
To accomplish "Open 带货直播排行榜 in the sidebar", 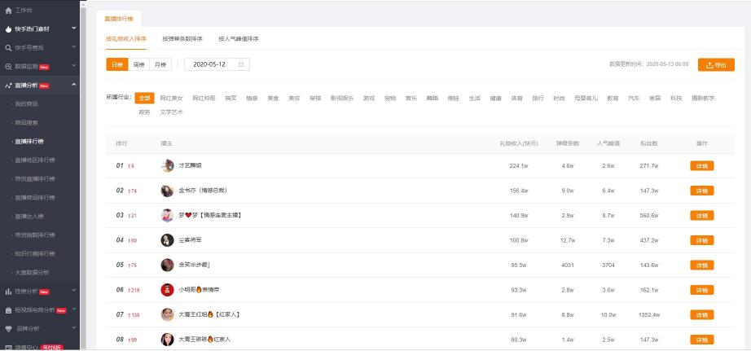I will point(35,178).
